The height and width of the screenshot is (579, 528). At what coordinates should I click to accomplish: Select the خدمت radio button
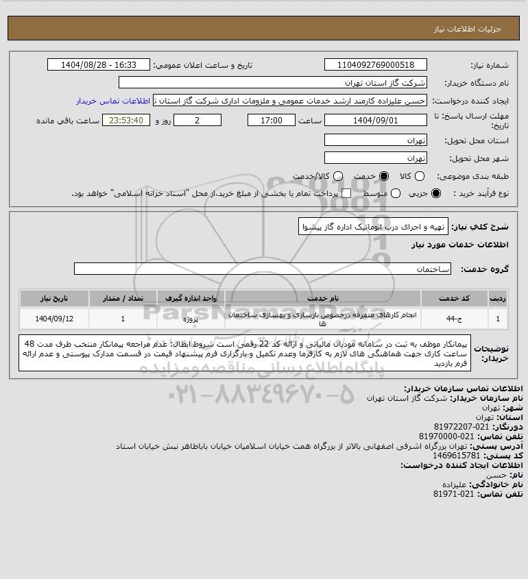point(384,177)
